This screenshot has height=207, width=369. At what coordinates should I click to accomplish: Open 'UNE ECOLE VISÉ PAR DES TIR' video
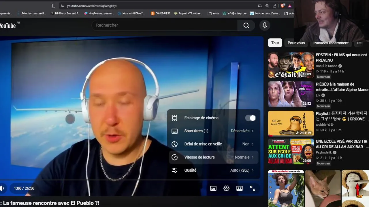click(x=342, y=144)
